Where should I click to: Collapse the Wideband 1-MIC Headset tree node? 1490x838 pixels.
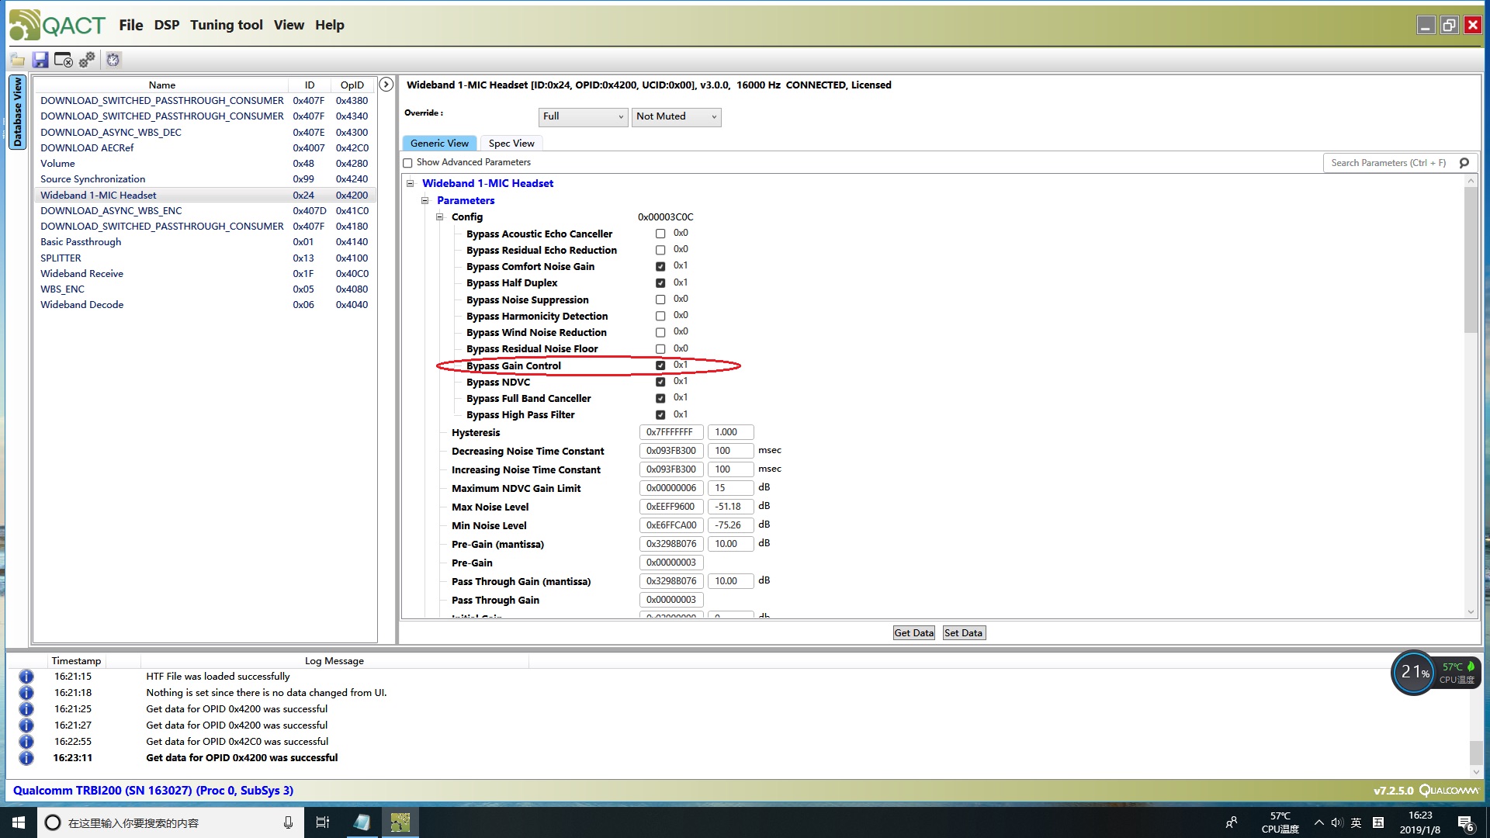pos(411,184)
